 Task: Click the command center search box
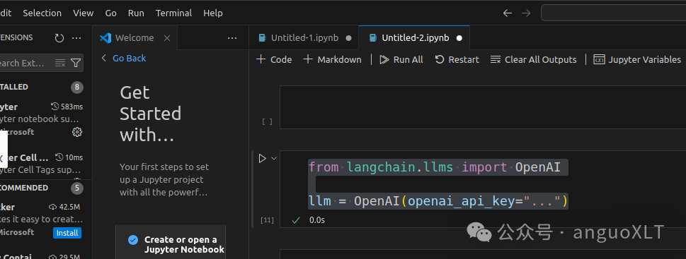pos(613,13)
